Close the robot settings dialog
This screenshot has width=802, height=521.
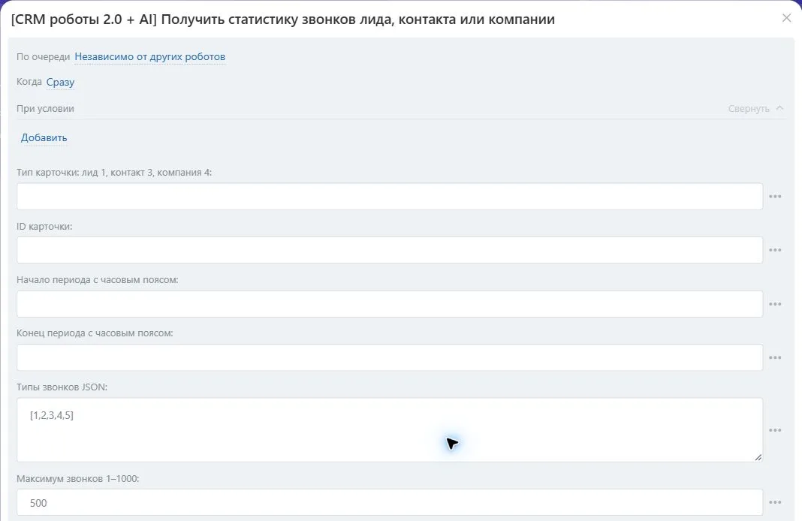787,18
